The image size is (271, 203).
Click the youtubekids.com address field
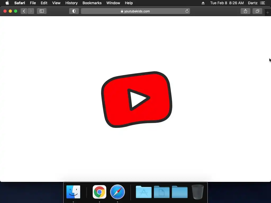coord(135,11)
